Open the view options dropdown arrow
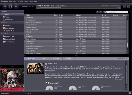The height and width of the screenshot is (95, 132). [103, 12]
